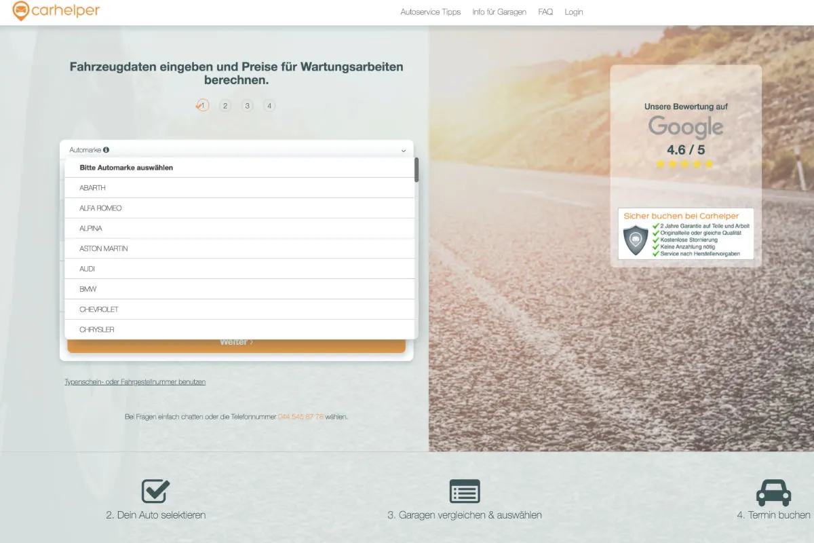Click the five-star rating row
The height and width of the screenshot is (543, 814).
[x=685, y=164]
